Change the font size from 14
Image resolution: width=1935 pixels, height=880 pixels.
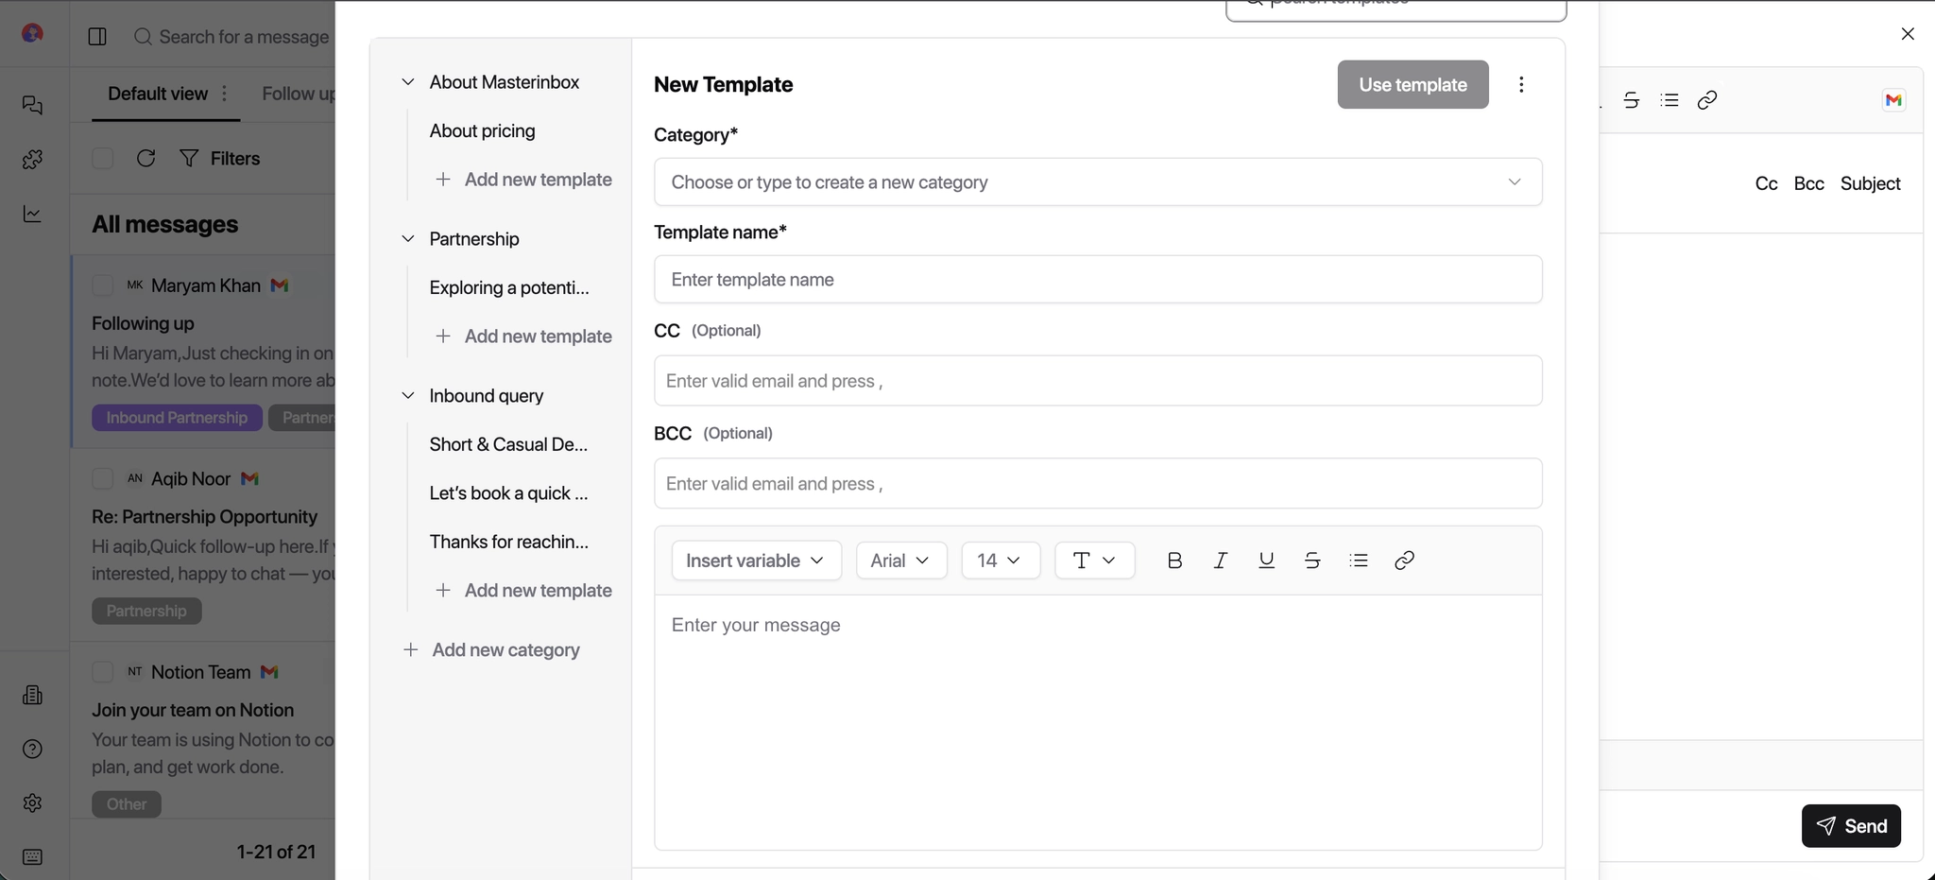[x=1000, y=561]
